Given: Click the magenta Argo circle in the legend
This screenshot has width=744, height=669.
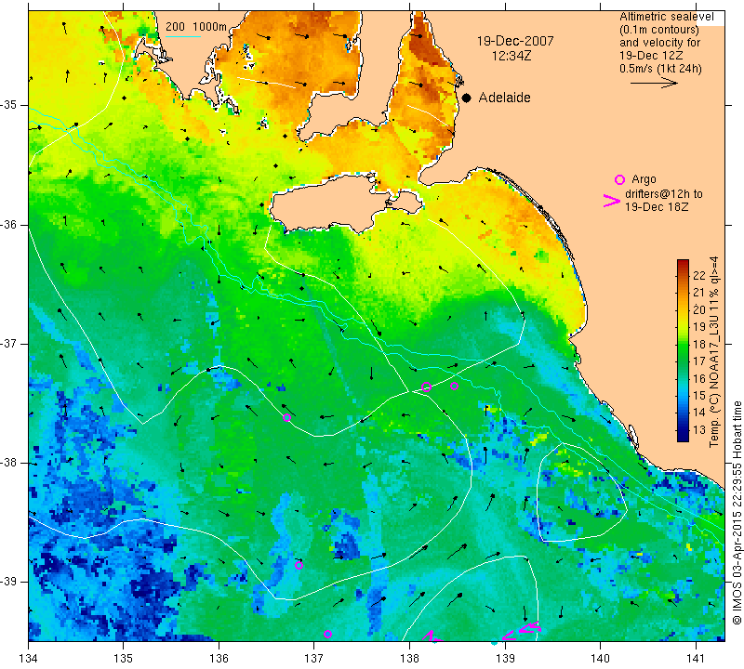Looking at the screenshot, I should 619,179.
